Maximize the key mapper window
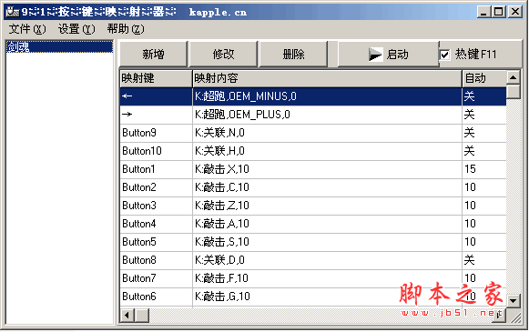The image size is (529, 332). tap(498, 12)
